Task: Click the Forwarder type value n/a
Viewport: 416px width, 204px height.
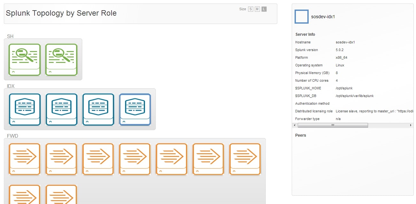Action: pyautogui.click(x=338, y=119)
